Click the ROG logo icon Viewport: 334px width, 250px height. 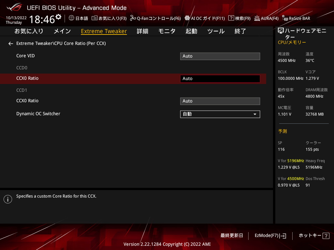tap(14, 7)
